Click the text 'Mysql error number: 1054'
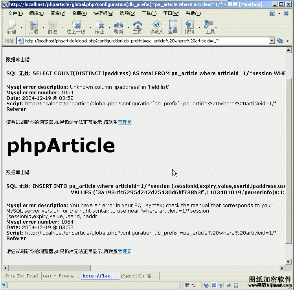The width and height of the screenshot is (294, 290). [x=40, y=93]
